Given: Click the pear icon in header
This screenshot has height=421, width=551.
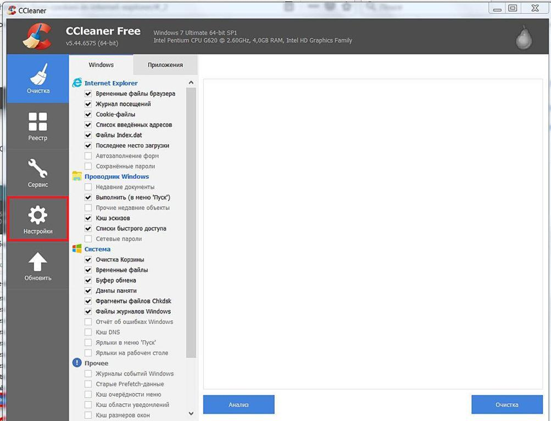Looking at the screenshot, I should click(x=524, y=37).
